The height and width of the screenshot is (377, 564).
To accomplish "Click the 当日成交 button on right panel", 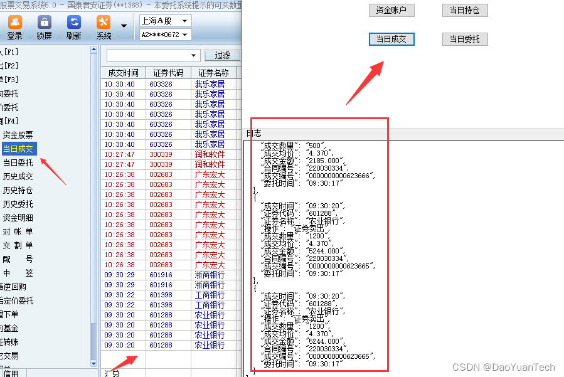I will [x=391, y=39].
